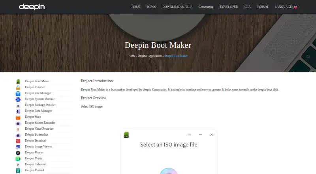Click 'Select an ISO image file' title in preview
316x174 pixels.
(x=169, y=144)
